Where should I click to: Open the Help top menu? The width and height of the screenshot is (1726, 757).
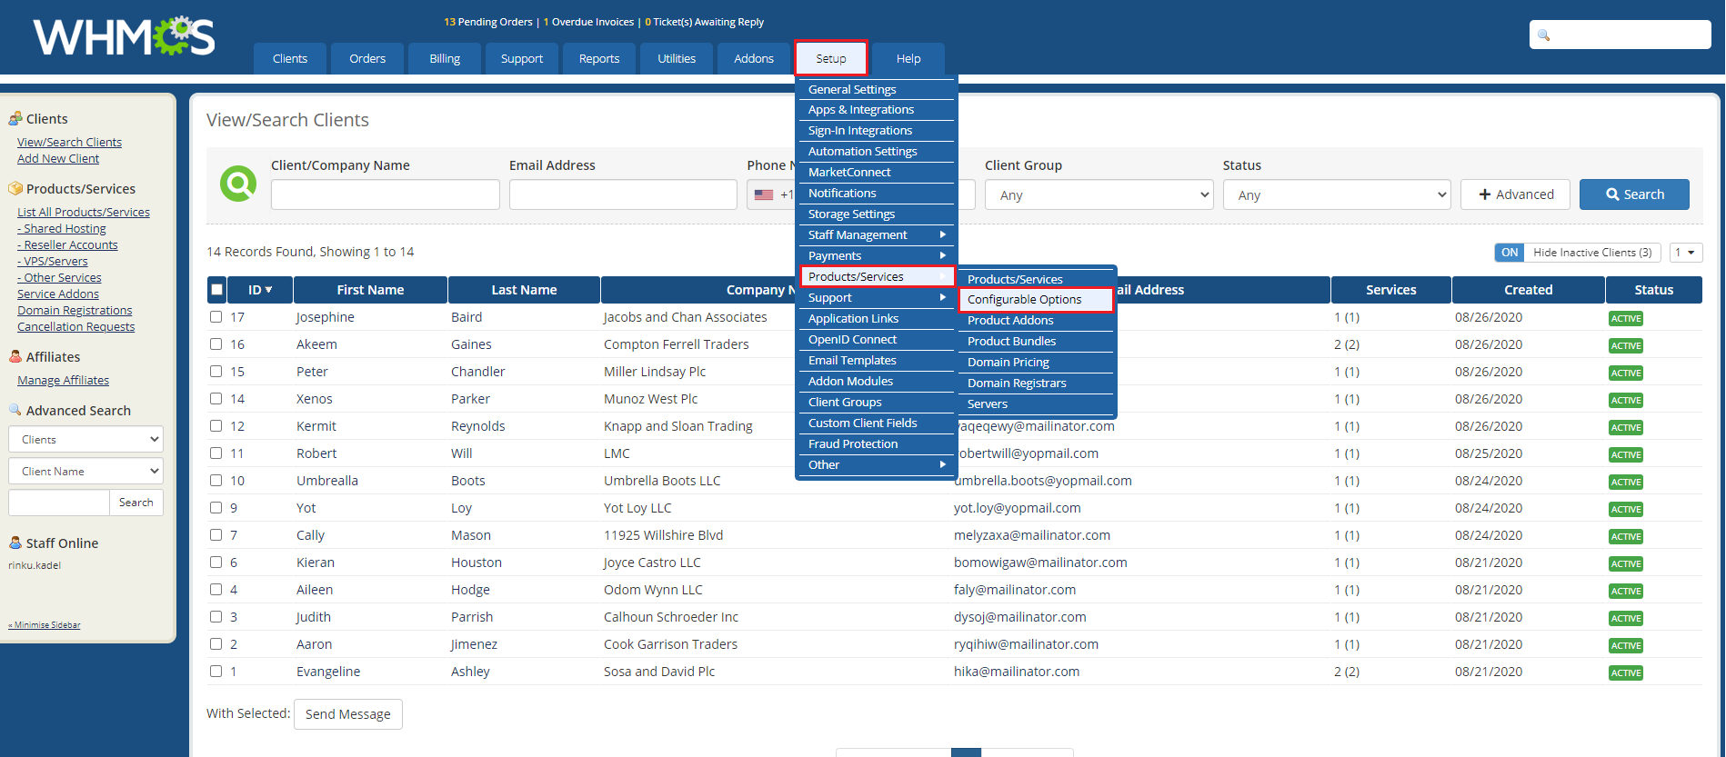908,58
